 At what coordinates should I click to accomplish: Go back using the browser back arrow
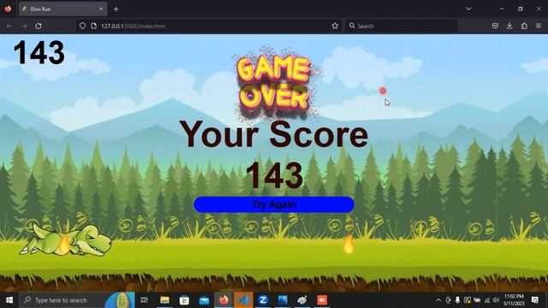pyautogui.click(x=9, y=26)
